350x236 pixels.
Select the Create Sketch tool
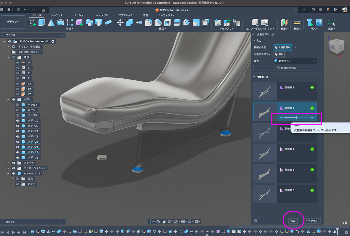click(32, 22)
